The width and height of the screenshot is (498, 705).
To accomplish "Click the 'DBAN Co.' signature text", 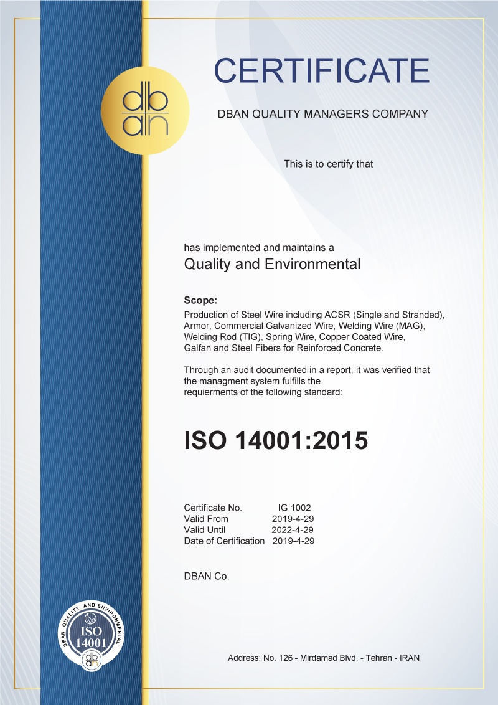I will click(x=207, y=577).
